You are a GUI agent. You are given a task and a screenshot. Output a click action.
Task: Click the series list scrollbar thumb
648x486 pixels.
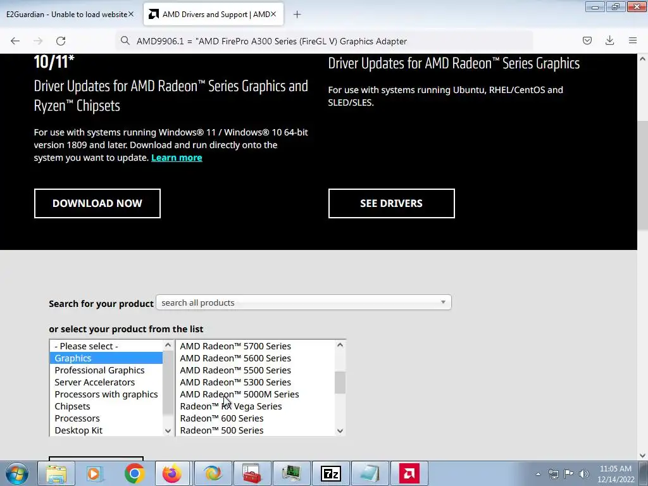(340, 383)
